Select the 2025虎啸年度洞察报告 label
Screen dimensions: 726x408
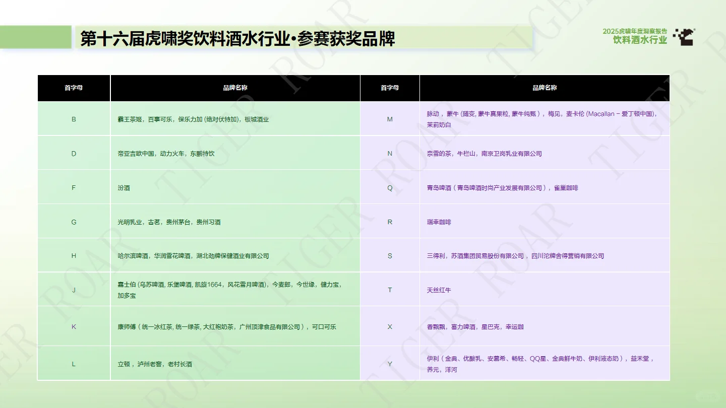(636, 30)
